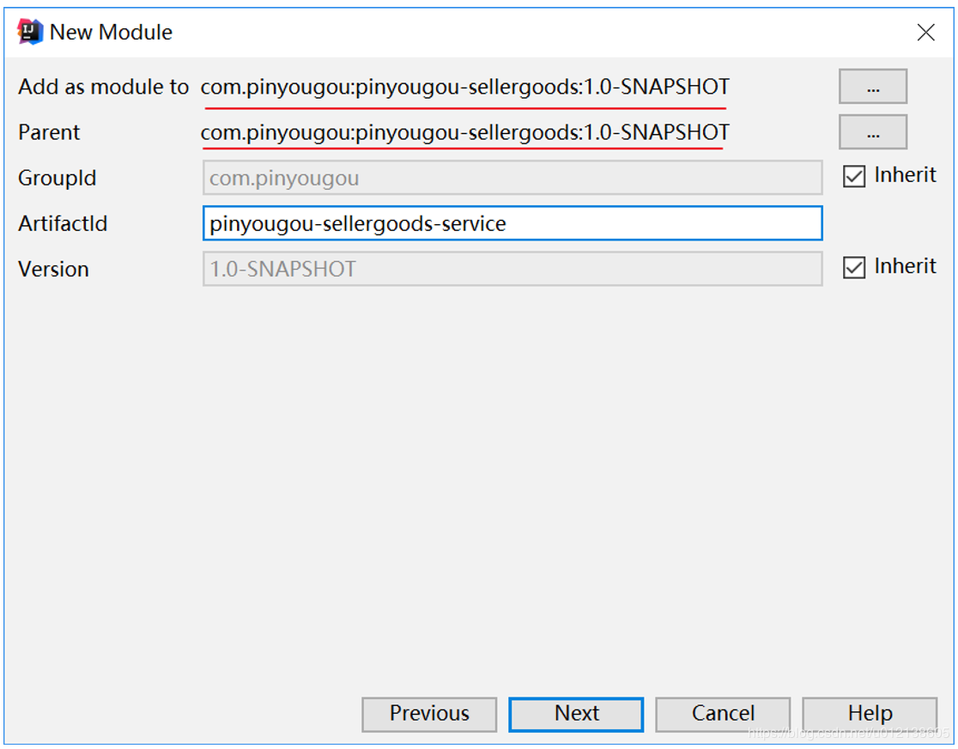Proceed with the Next button
Screen dimensions: 958x749
pos(576,714)
